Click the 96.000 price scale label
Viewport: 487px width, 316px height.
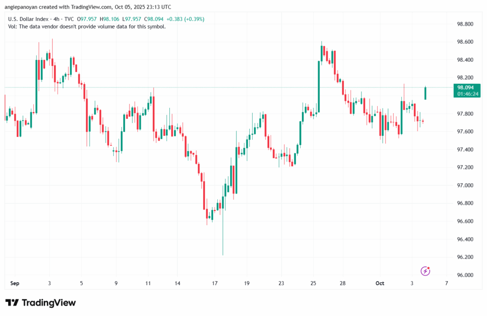coord(465,275)
